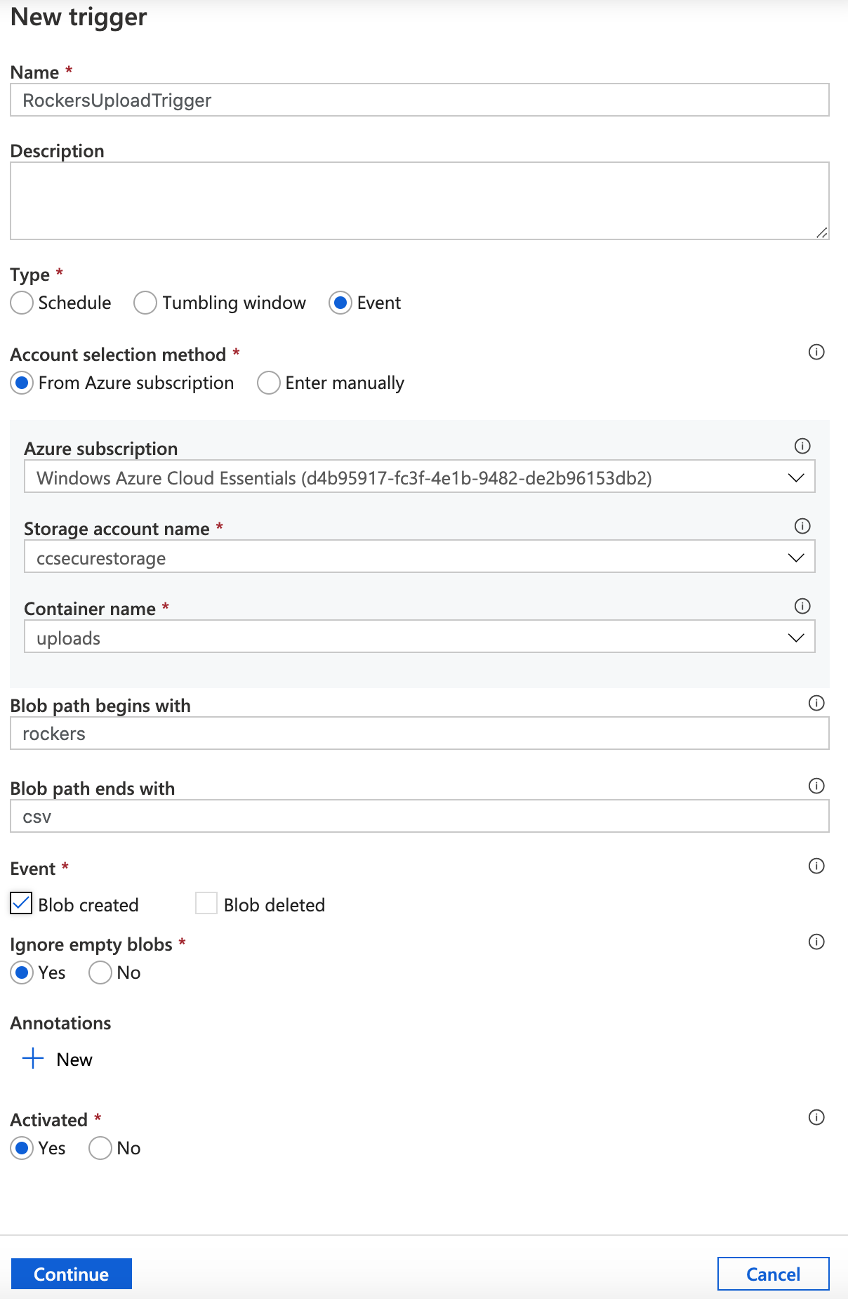
Task: Click the plus icon to add annotation
Action: 33,1058
